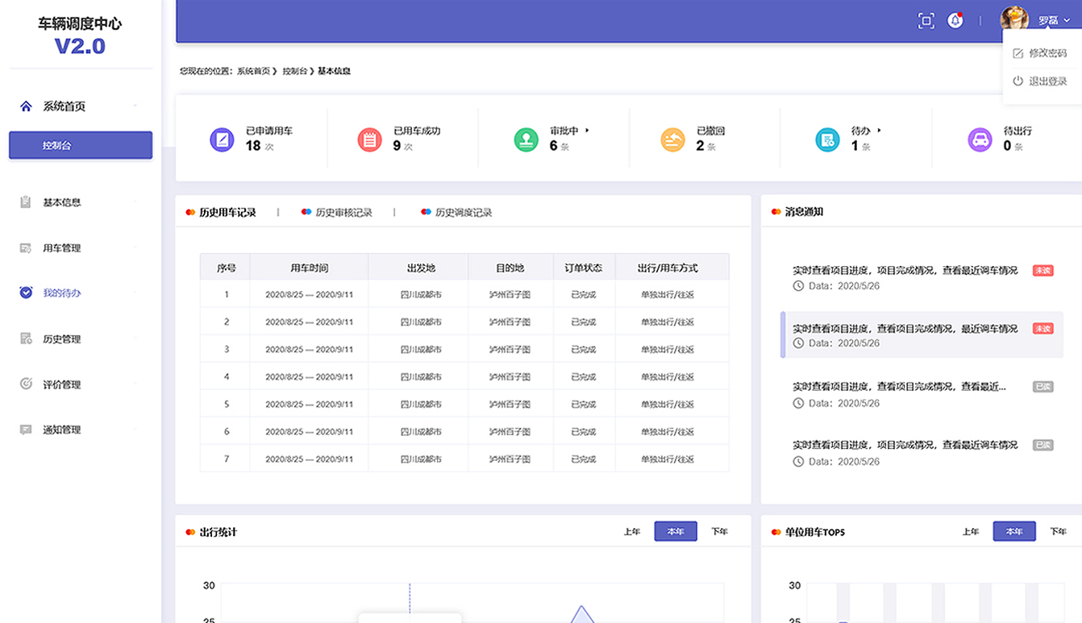Select 本年 in 单位用车TOP5 panel
Image resolution: width=1082 pixels, height=623 pixels.
click(1013, 532)
